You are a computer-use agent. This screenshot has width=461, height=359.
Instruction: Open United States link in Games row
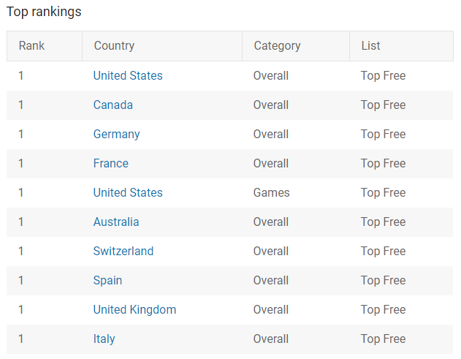(128, 192)
